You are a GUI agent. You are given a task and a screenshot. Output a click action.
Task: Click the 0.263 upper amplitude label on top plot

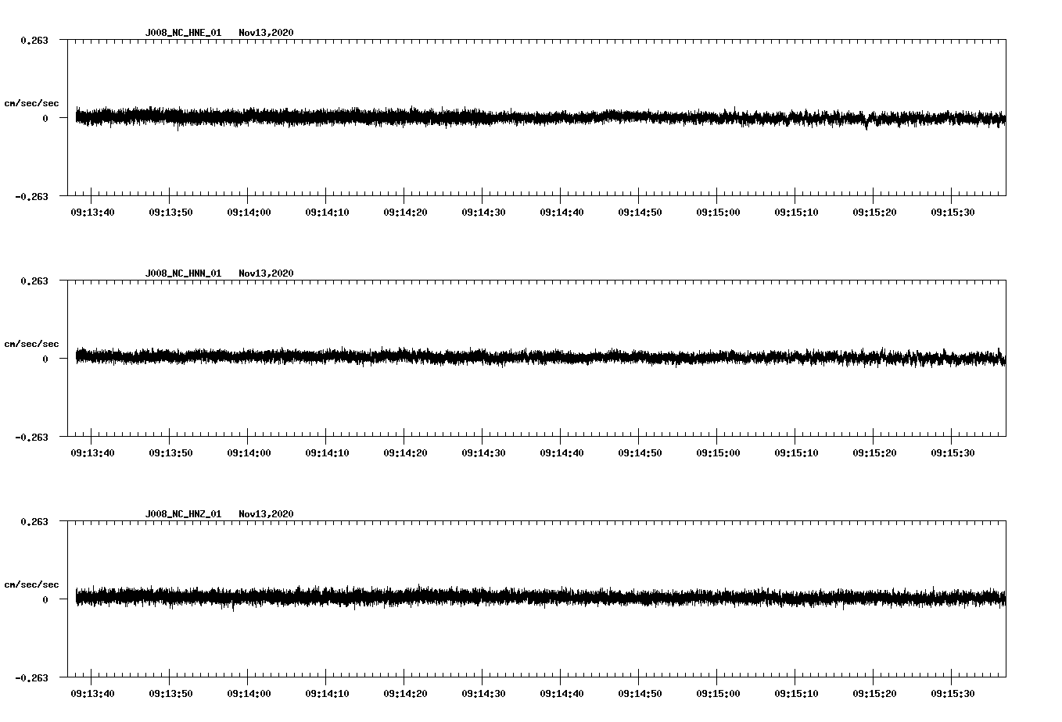click(x=36, y=40)
